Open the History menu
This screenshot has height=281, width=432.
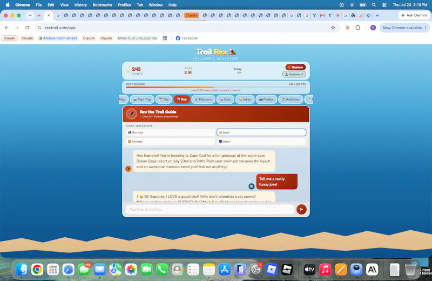coord(80,5)
